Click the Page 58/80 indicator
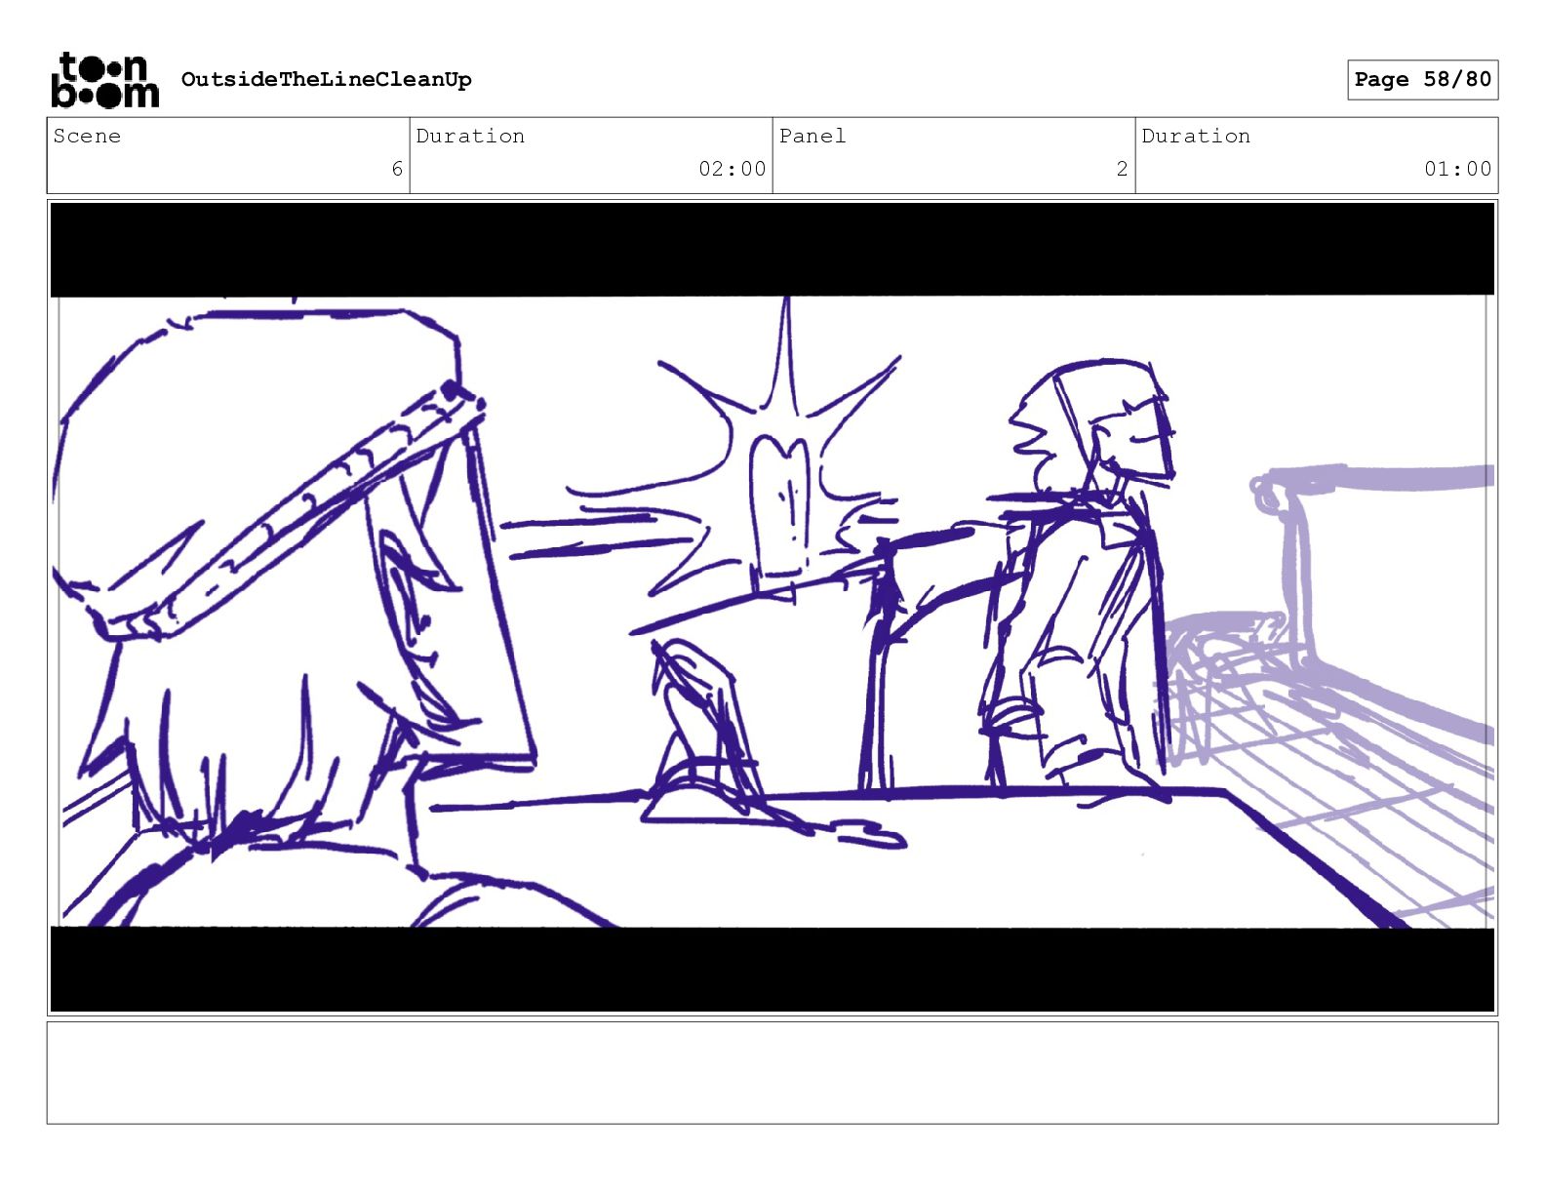Image resolution: width=1545 pixels, height=1194 pixels. pos(1422,79)
